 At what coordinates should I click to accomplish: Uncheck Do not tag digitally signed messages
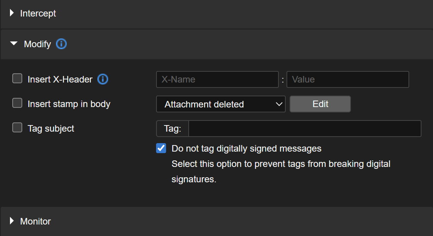click(x=161, y=149)
